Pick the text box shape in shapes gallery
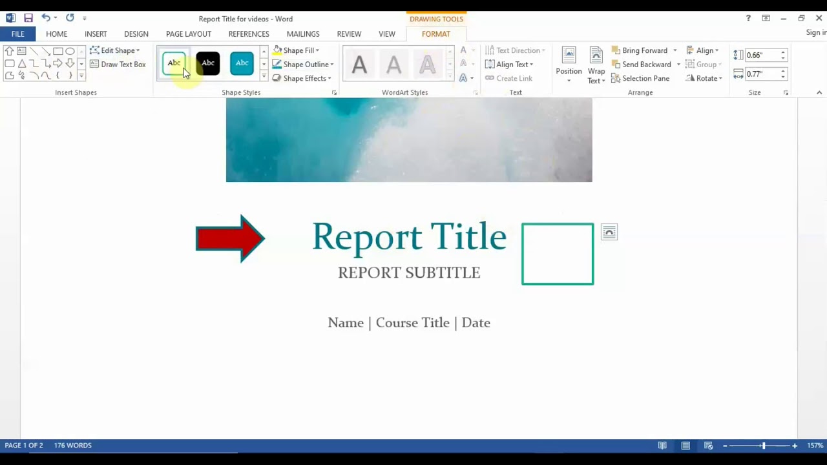 click(x=21, y=51)
